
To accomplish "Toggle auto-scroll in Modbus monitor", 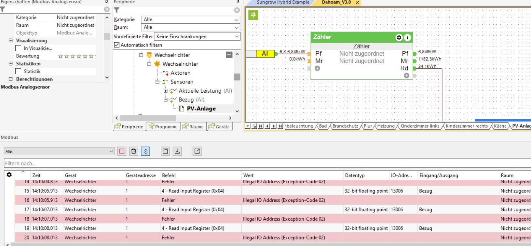I will 145,151.
